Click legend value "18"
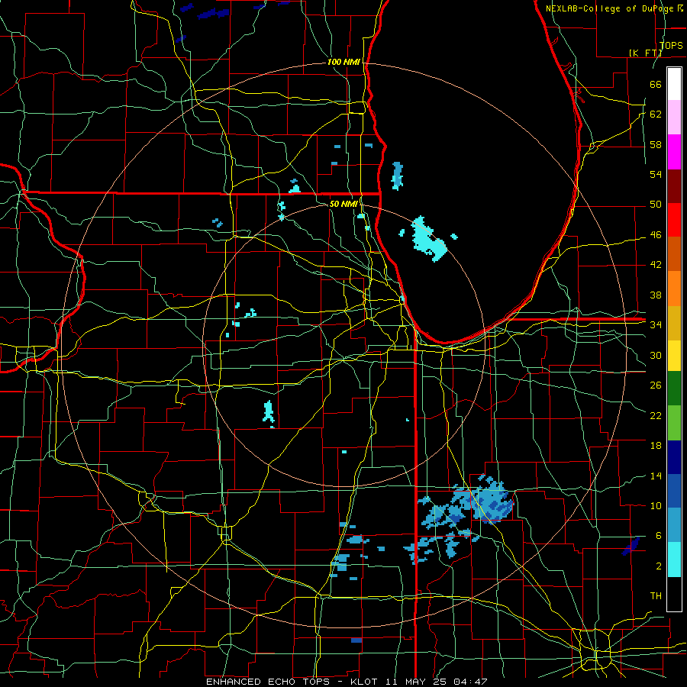Image resolution: width=687 pixels, height=687 pixels. (x=656, y=446)
